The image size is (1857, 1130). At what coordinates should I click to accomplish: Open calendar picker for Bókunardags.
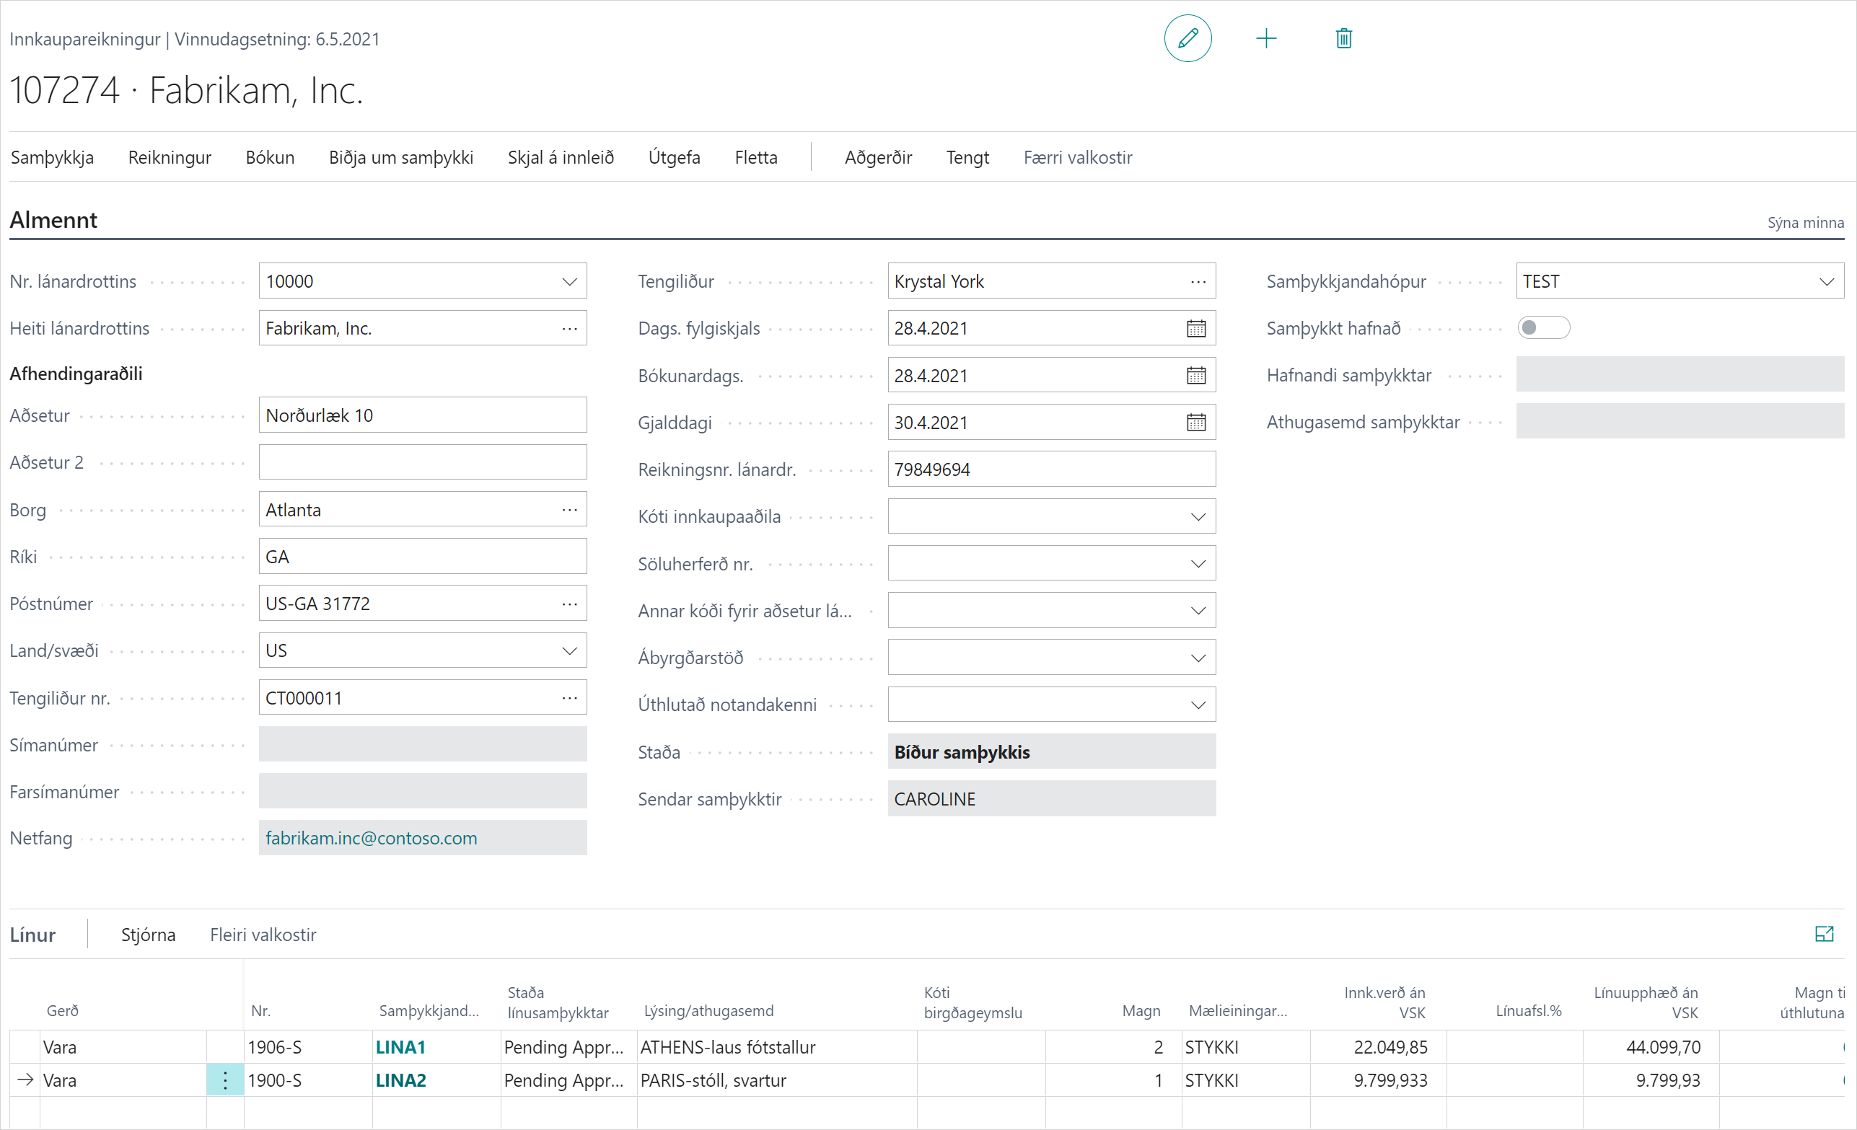click(x=1196, y=375)
